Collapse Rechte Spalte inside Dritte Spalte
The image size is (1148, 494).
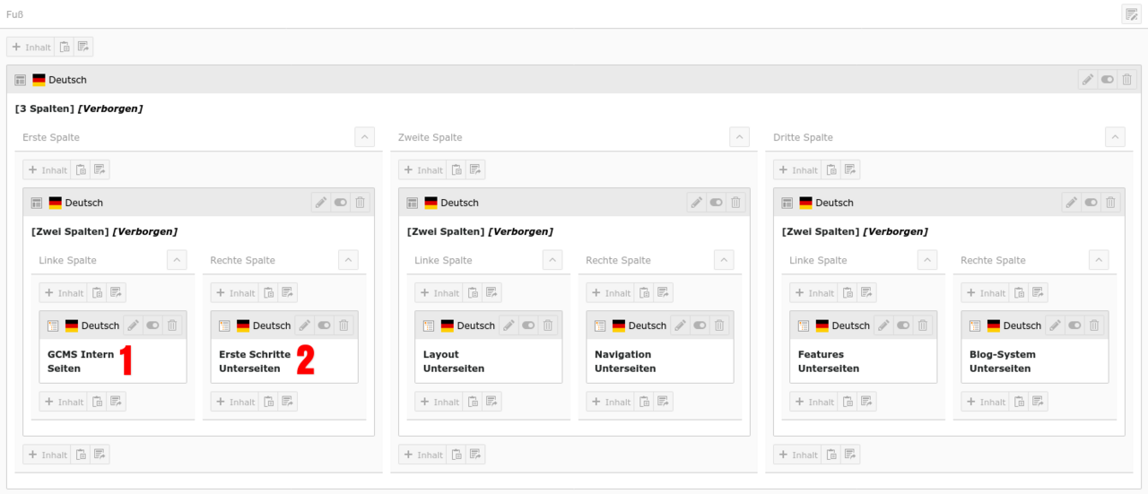(1099, 260)
